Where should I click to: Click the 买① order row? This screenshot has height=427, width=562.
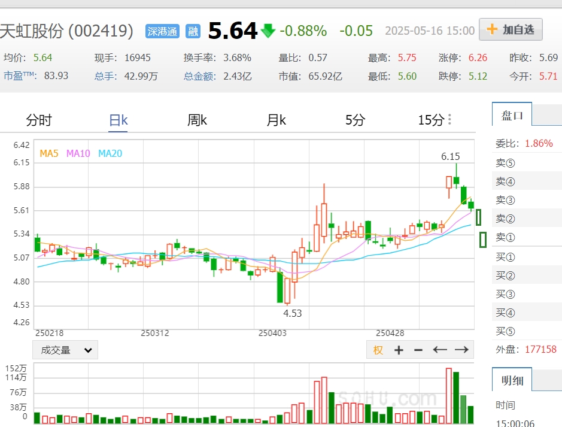click(x=527, y=257)
